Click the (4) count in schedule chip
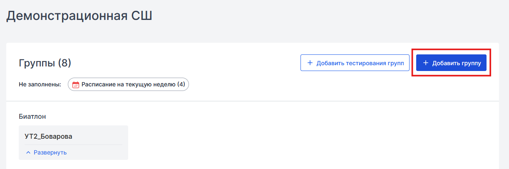 pos(181,84)
